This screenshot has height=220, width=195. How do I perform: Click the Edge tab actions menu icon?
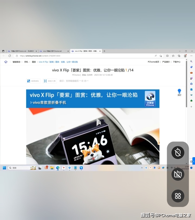[x=3, y=51]
